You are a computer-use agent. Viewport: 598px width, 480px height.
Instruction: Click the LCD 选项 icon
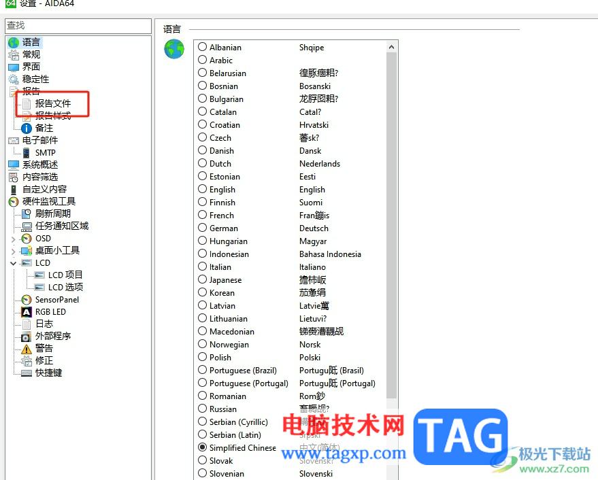[39, 288]
